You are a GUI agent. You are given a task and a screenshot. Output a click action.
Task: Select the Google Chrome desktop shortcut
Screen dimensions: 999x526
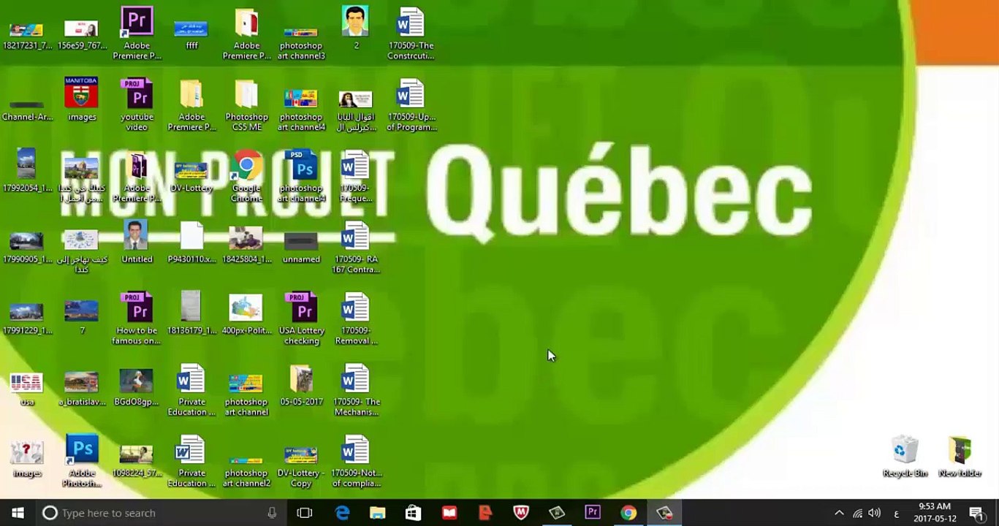tap(246, 178)
